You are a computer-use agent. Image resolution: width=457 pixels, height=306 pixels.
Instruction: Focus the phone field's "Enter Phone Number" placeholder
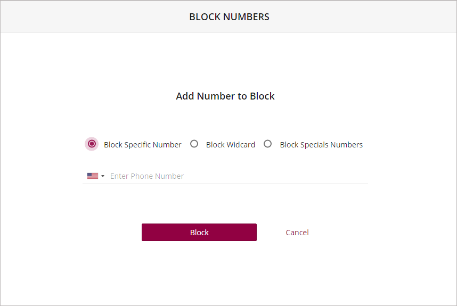(147, 176)
